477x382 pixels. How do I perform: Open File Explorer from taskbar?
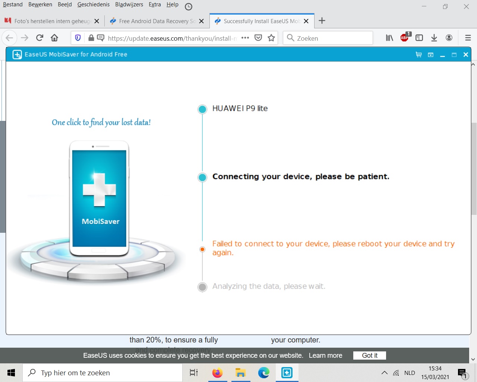(x=240, y=373)
